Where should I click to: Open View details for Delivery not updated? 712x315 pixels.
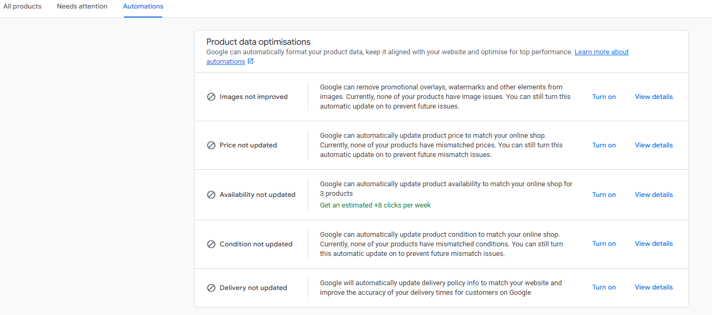[x=653, y=287]
